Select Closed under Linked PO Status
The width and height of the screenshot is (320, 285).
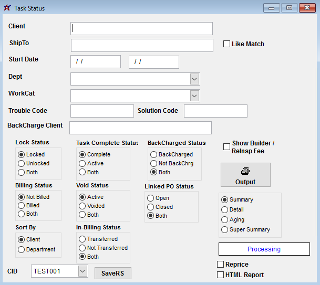[x=151, y=207]
